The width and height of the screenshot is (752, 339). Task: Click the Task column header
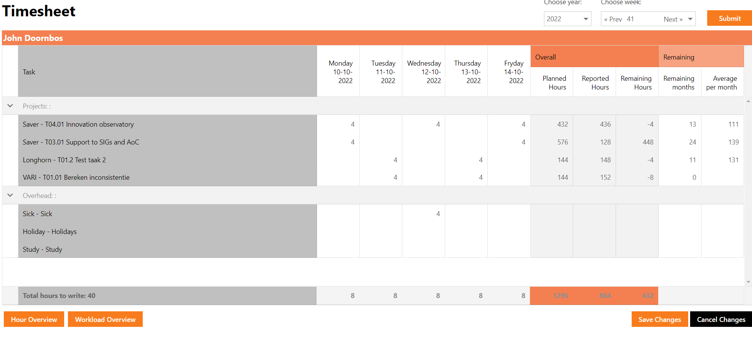click(167, 71)
